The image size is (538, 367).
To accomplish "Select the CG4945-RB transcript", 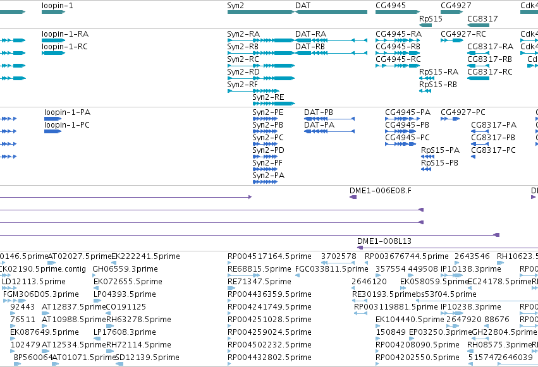I will click(x=398, y=53).
